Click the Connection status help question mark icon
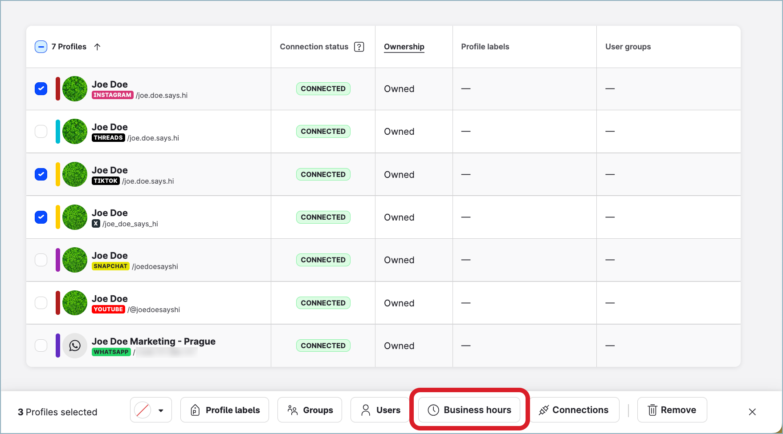 coord(359,47)
